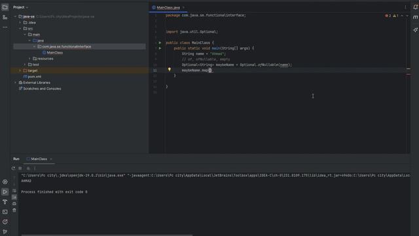Click the run gutter icon beside main method
419x236 pixels.
[160, 49]
